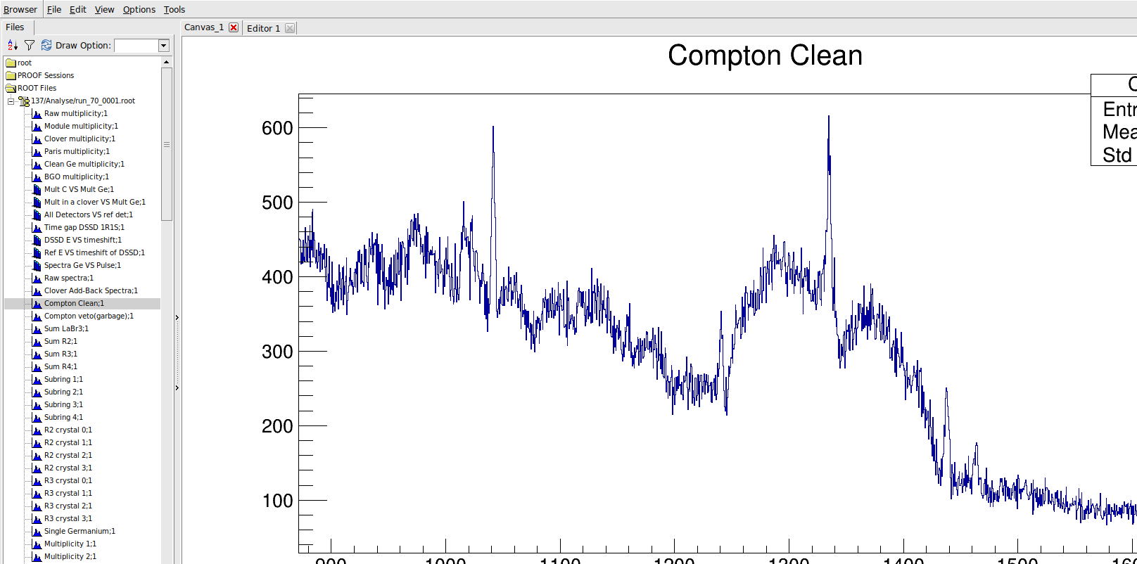
Task: Select Compton veto(garbage);1 in the tree
Action: [89, 316]
